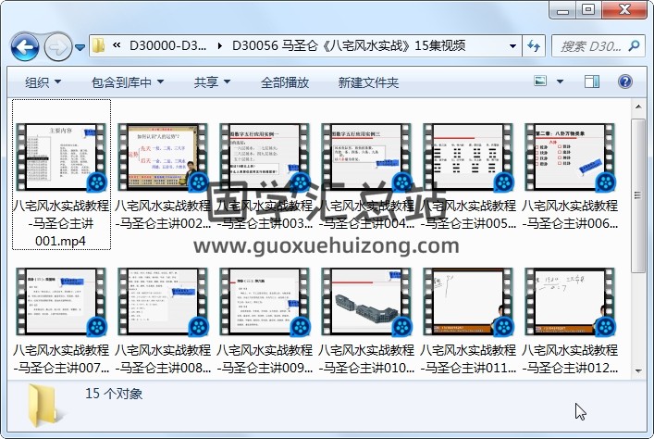Open the 包含到库中 menu
This screenshot has height=439, width=654.
click(x=128, y=82)
